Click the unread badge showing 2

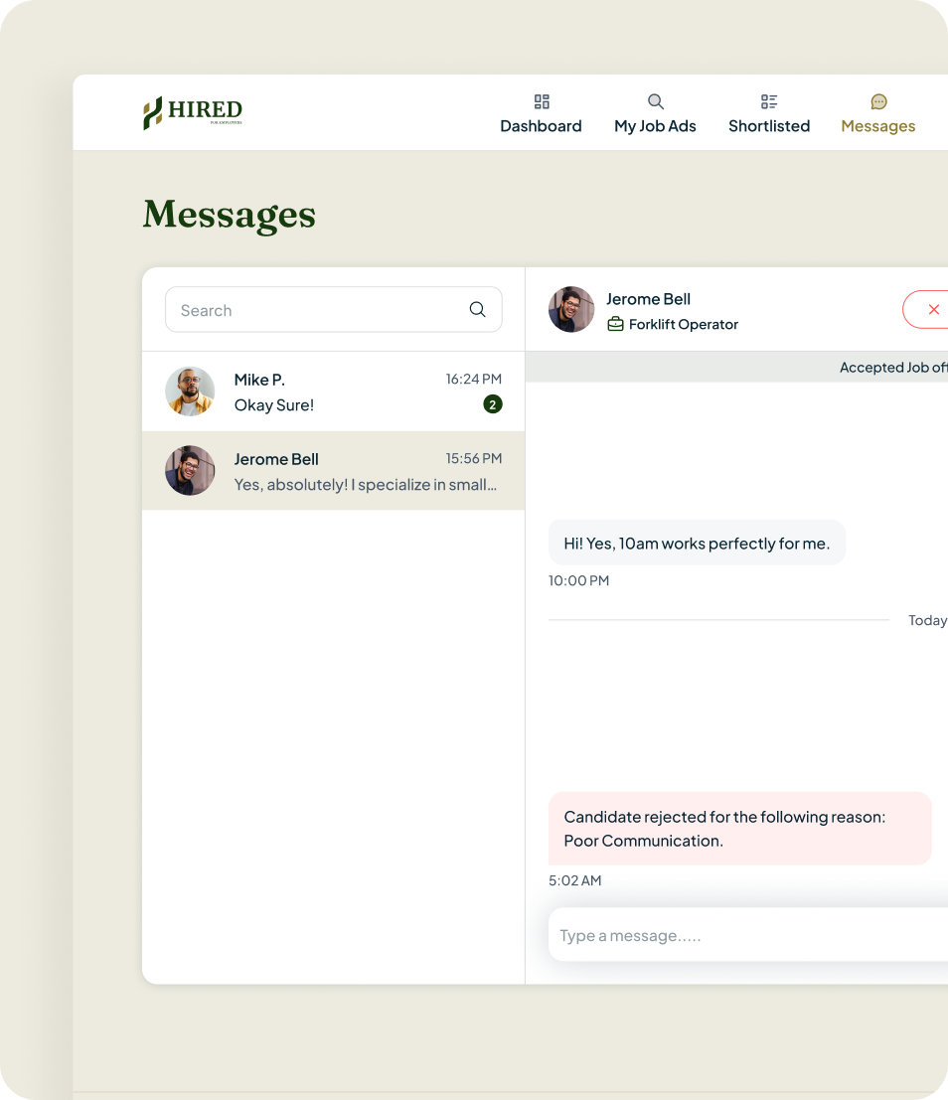[x=493, y=404]
